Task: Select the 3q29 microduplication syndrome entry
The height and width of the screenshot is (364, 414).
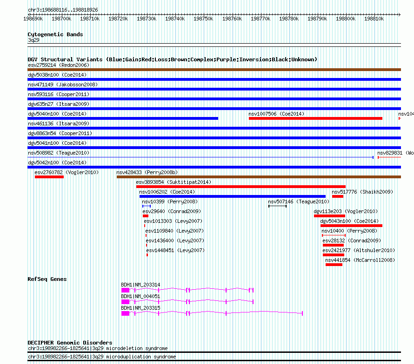Action: 102,357
